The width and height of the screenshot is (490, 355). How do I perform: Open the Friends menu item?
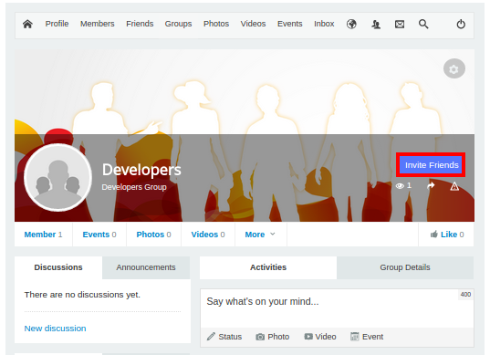pyautogui.click(x=140, y=24)
